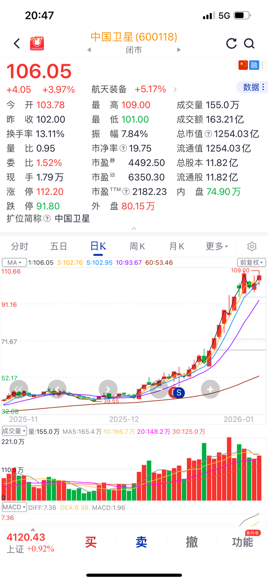Screen dimensions: 268x582
Task: Open 航天装备 sector chevron
Action: [175, 90]
